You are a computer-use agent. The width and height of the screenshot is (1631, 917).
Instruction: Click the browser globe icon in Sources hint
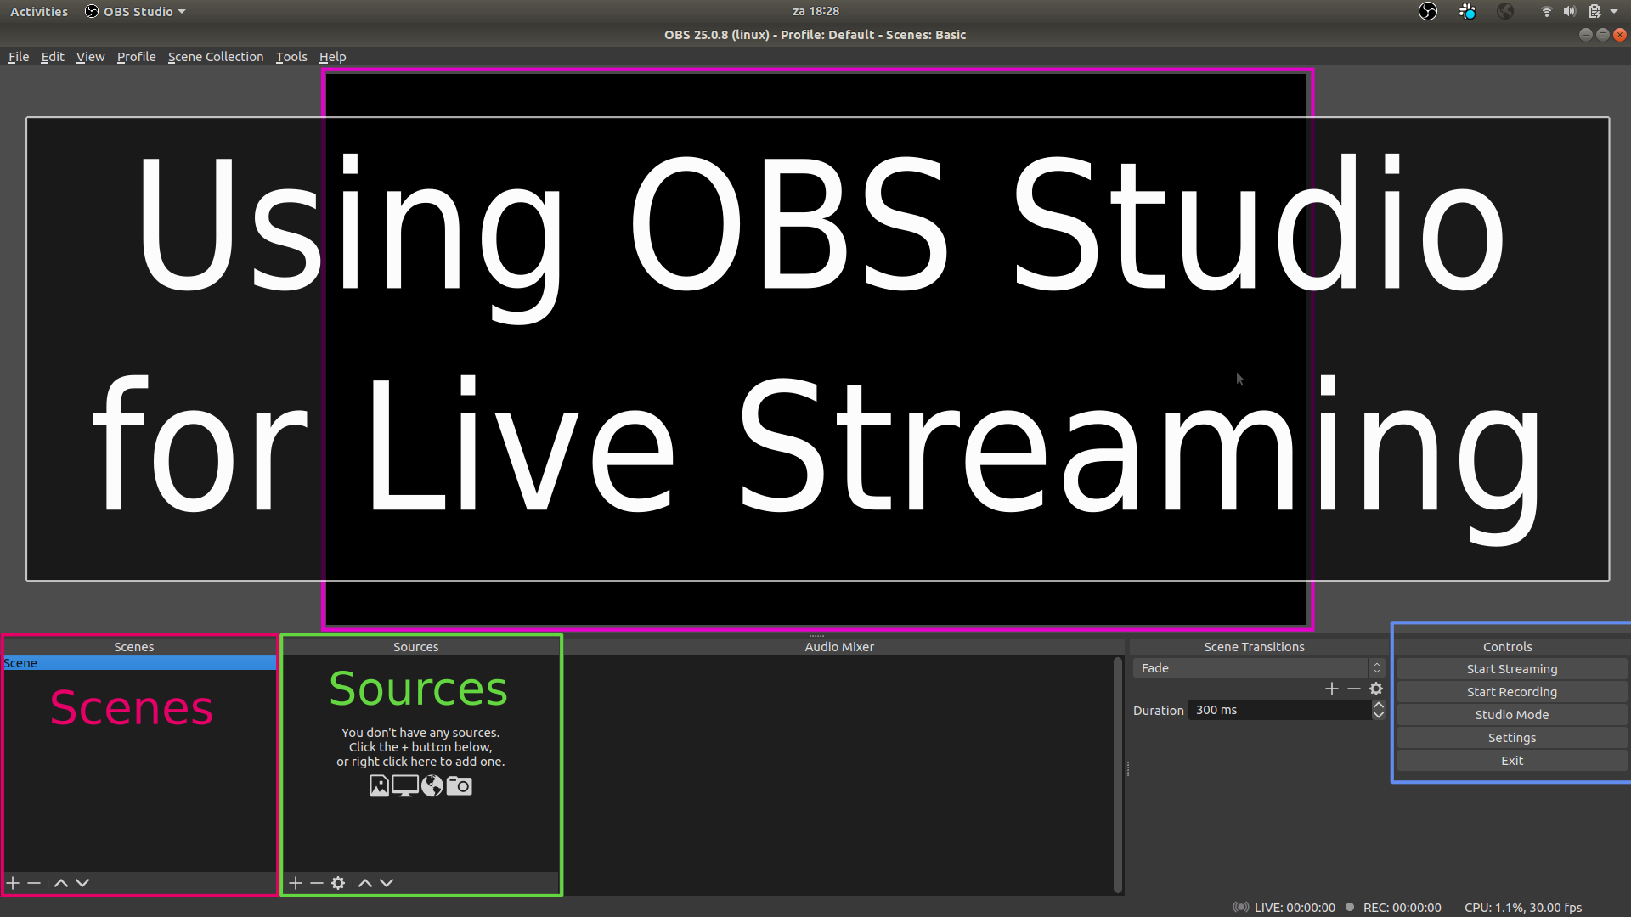tap(432, 786)
